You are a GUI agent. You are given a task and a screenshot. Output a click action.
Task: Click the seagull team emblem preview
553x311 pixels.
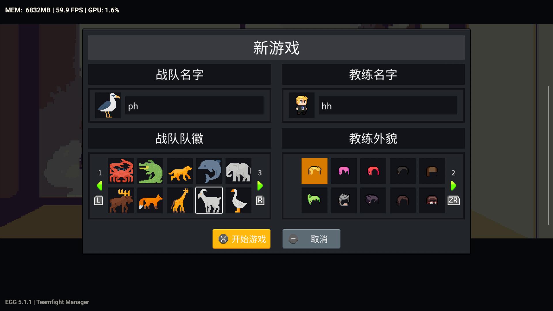(108, 105)
